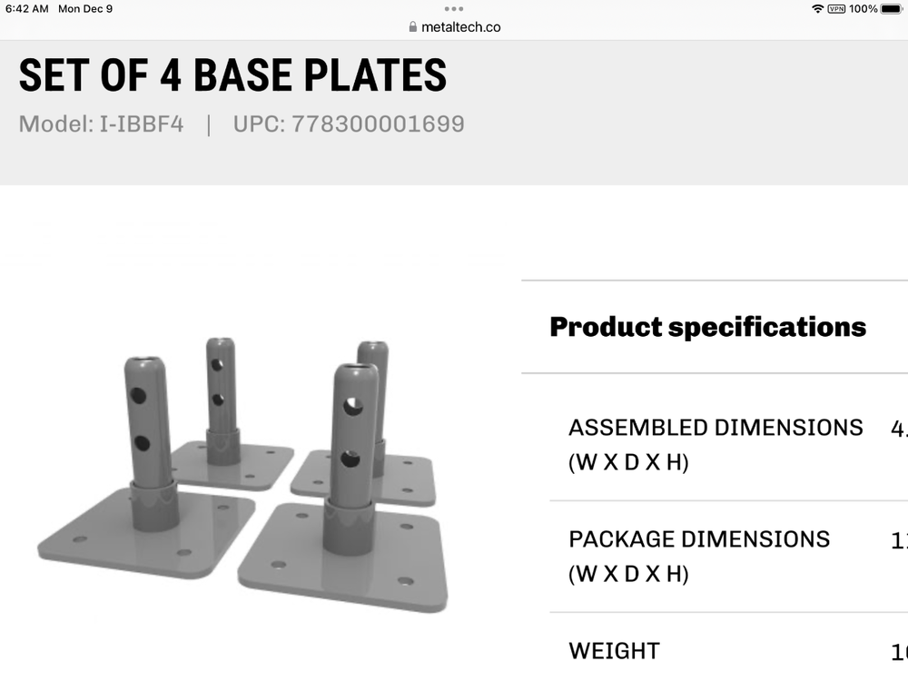Click the SET OF 4 BASE PLATES title

click(232, 76)
